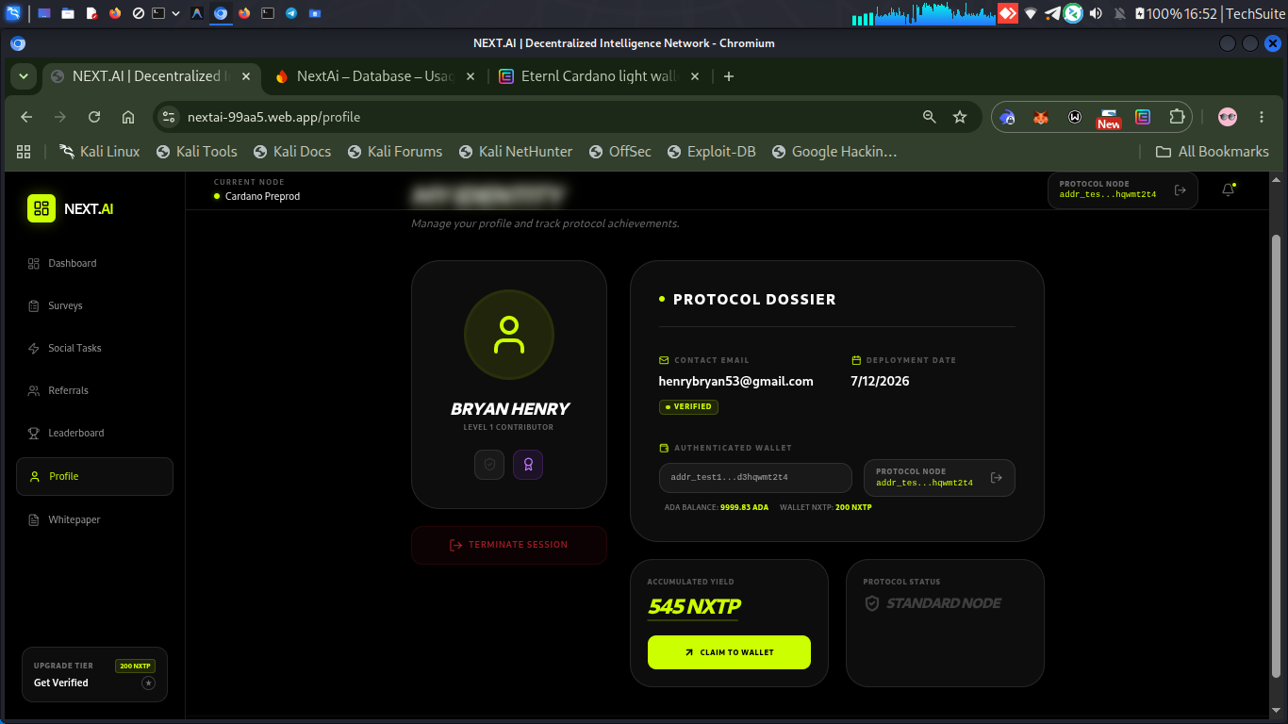Image resolution: width=1288 pixels, height=724 pixels.
Task: Open the Extensions puzzle-piece menu
Action: pyautogui.click(x=1177, y=117)
